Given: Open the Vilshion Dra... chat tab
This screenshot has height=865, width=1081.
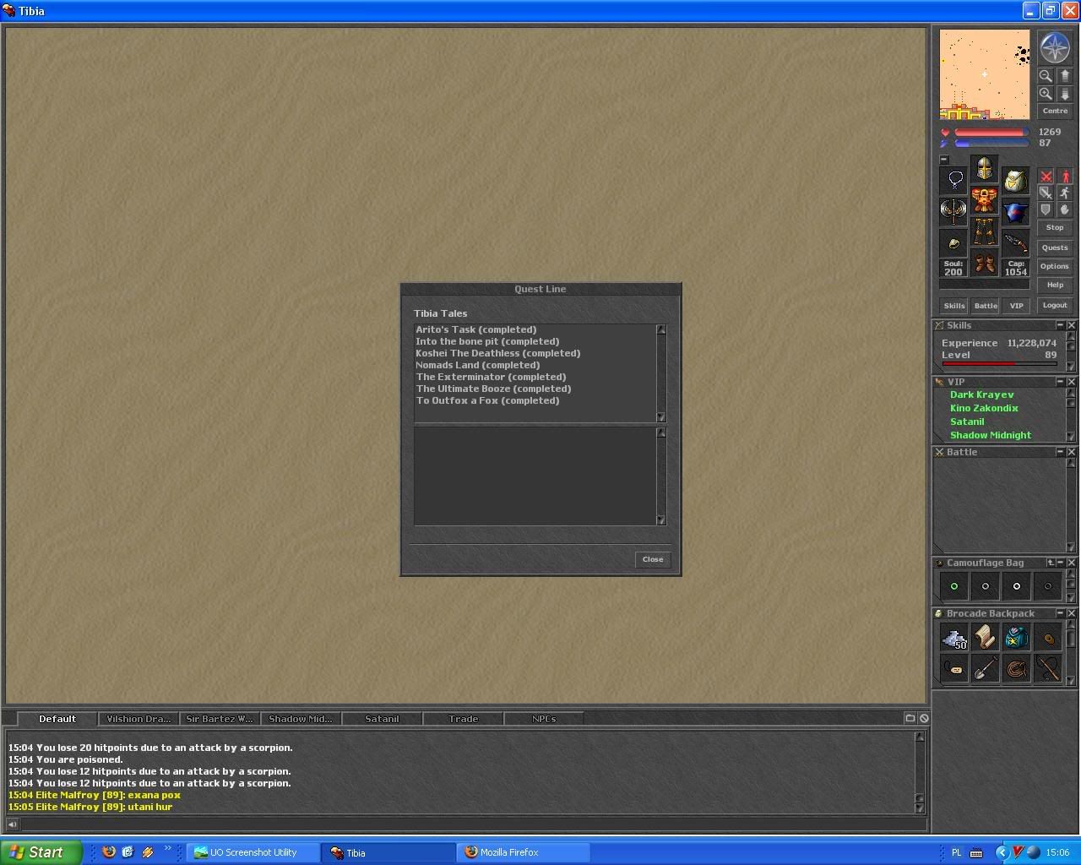Looking at the screenshot, I should (139, 719).
